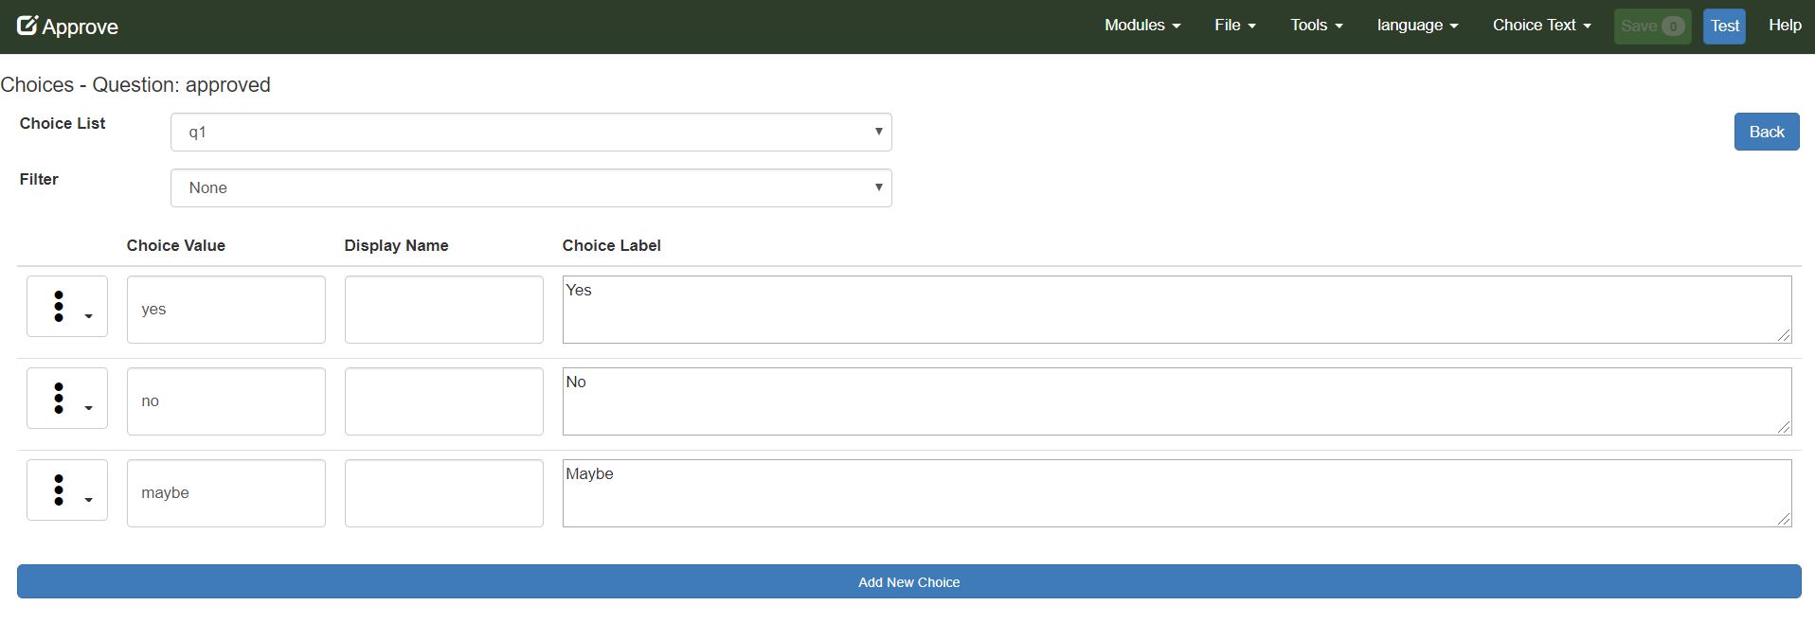Open the three-dot menu for the no row
This screenshot has width=1815, height=623.
(x=67, y=399)
